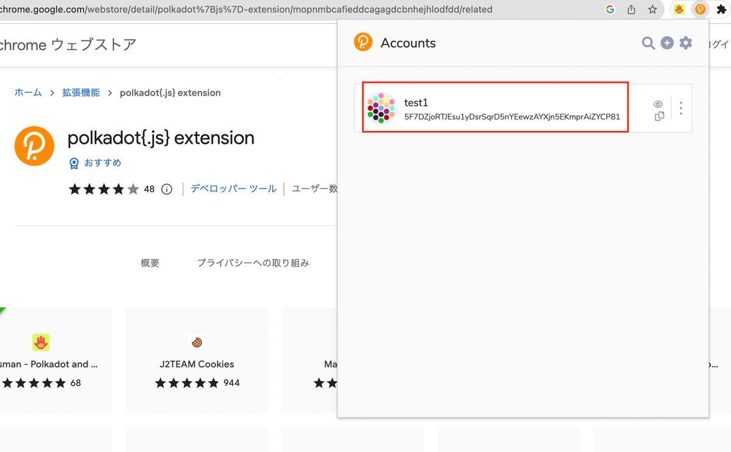Click the Accounts heading text
Image resolution: width=731 pixels, height=452 pixels.
tap(408, 43)
